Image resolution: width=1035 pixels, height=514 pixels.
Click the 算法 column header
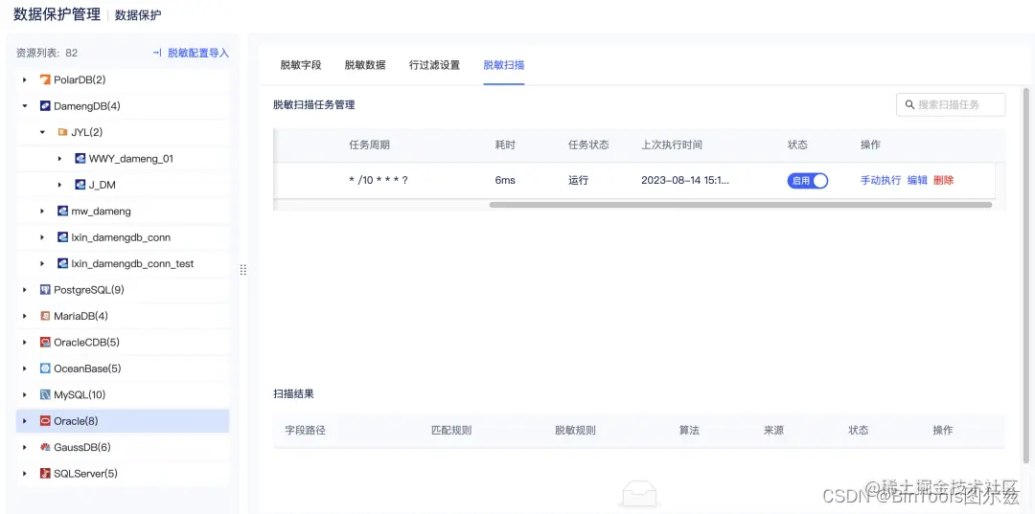pos(689,431)
